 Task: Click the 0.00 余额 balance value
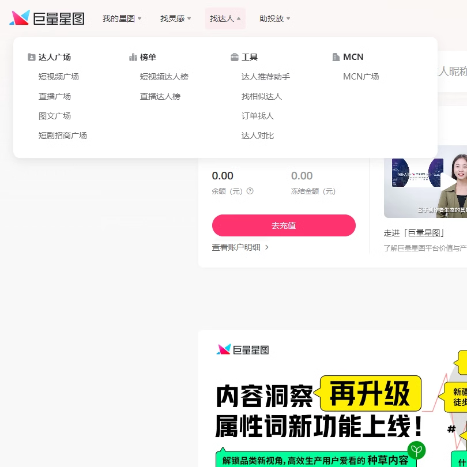click(223, 176)
